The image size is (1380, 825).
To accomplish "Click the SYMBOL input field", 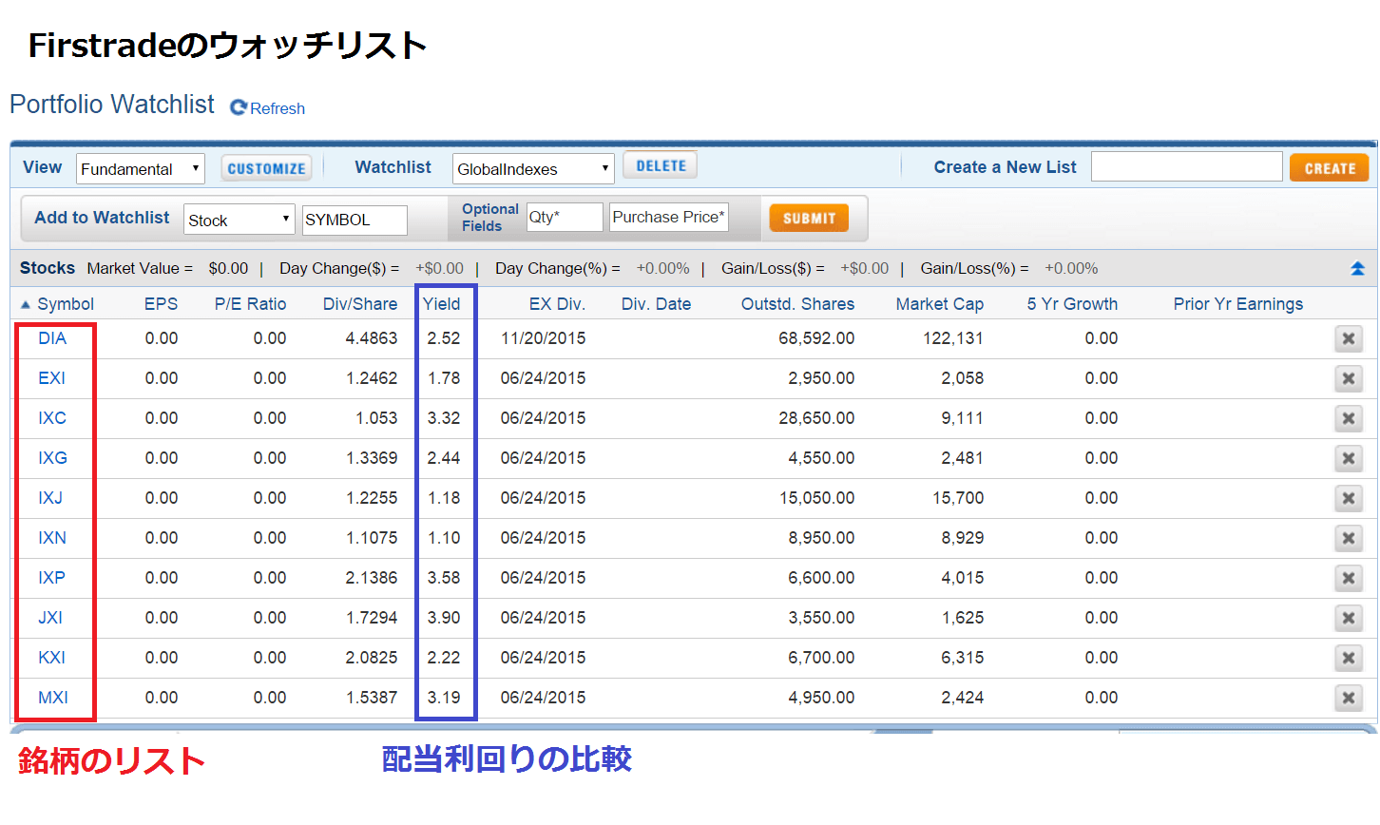I will (354, 220).
